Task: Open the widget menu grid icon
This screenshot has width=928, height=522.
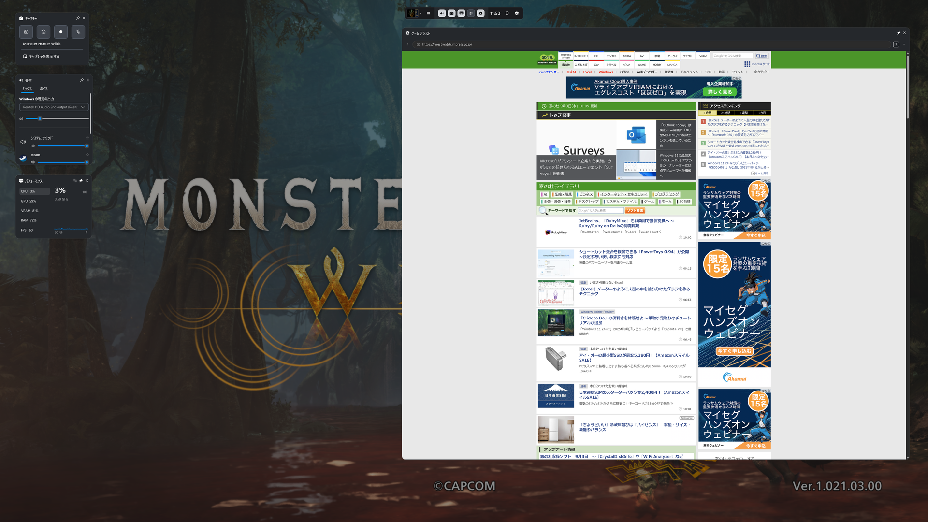Action: [x=428, y=14]
